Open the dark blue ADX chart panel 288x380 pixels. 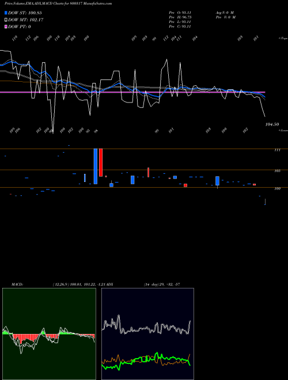147,334
